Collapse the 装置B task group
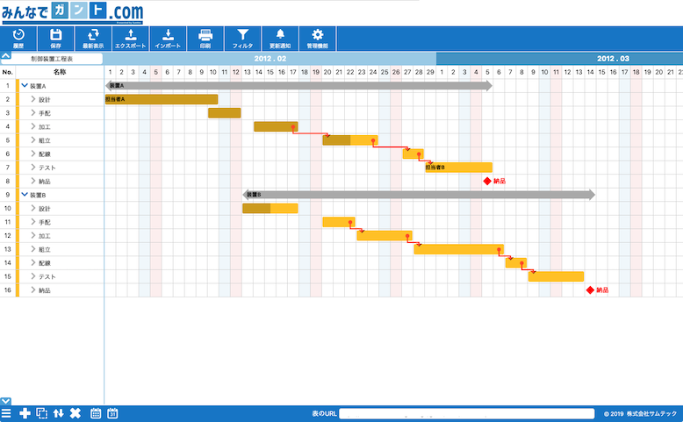The height and width of the screenshot is (422, 683). click(x=25, y=195)
